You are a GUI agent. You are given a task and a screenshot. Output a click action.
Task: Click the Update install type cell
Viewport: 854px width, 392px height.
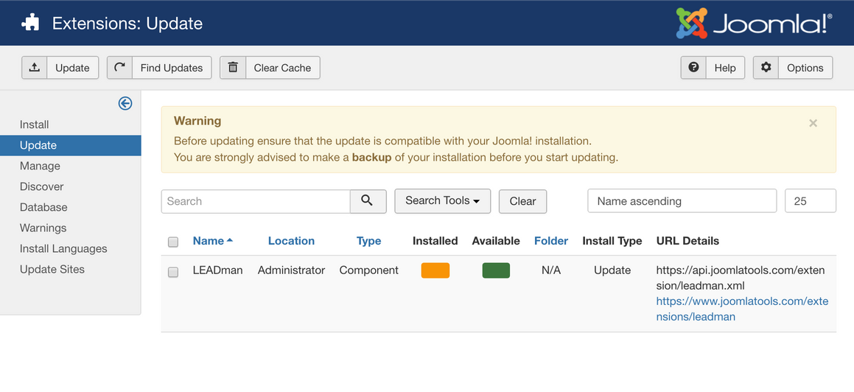click(x=612, y=270)
